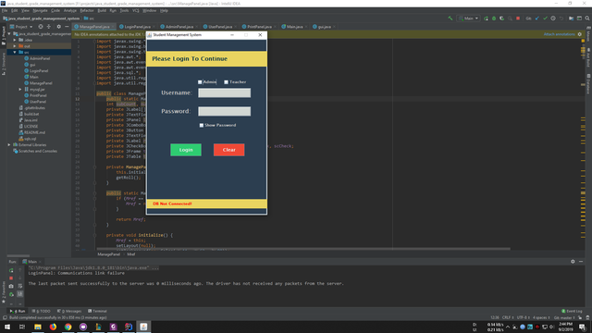Click the green Login button
Screen dimensions: 592x333
click(x=186, y=150)
